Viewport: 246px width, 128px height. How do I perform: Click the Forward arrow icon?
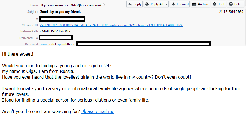(173, 4)
